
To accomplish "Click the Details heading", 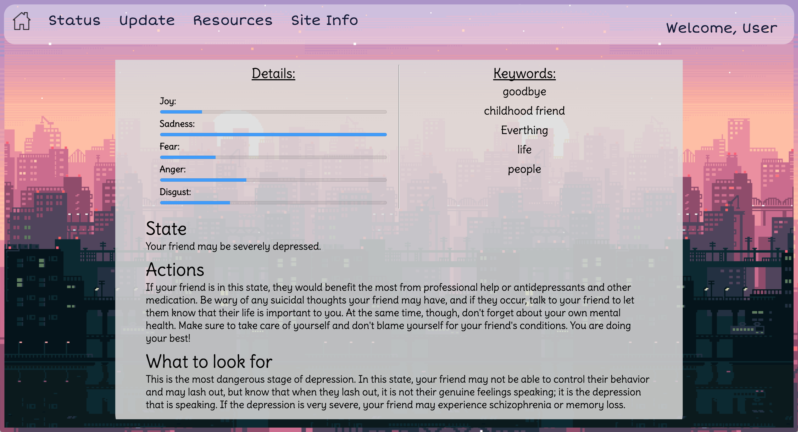I will (x=273, y=73).
